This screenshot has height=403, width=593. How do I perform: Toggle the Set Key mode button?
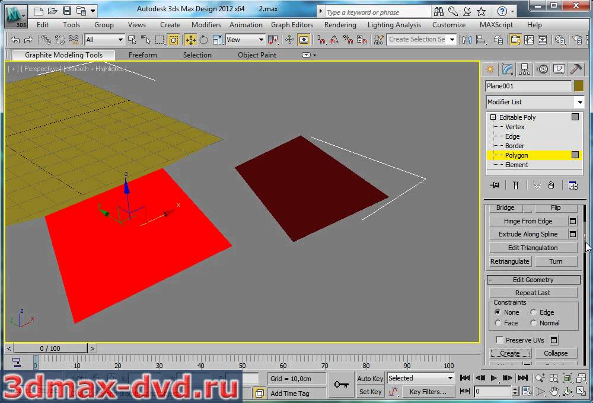(x=370, y=392)
